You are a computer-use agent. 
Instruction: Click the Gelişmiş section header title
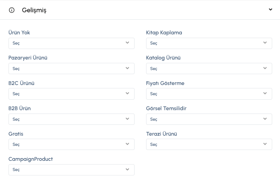click(x=34, y=10)
